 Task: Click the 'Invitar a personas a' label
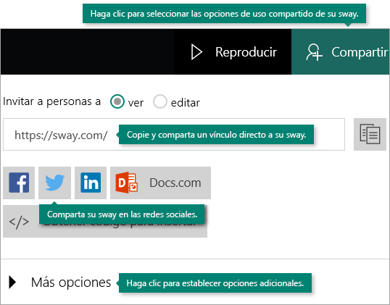coord(51,101)
